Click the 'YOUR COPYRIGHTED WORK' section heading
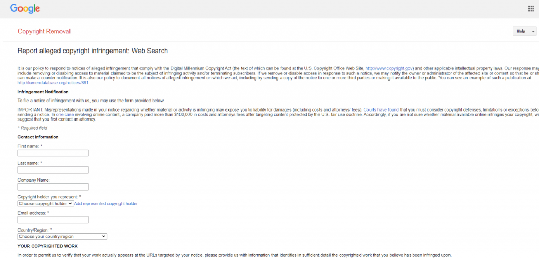 click(48, 246)
